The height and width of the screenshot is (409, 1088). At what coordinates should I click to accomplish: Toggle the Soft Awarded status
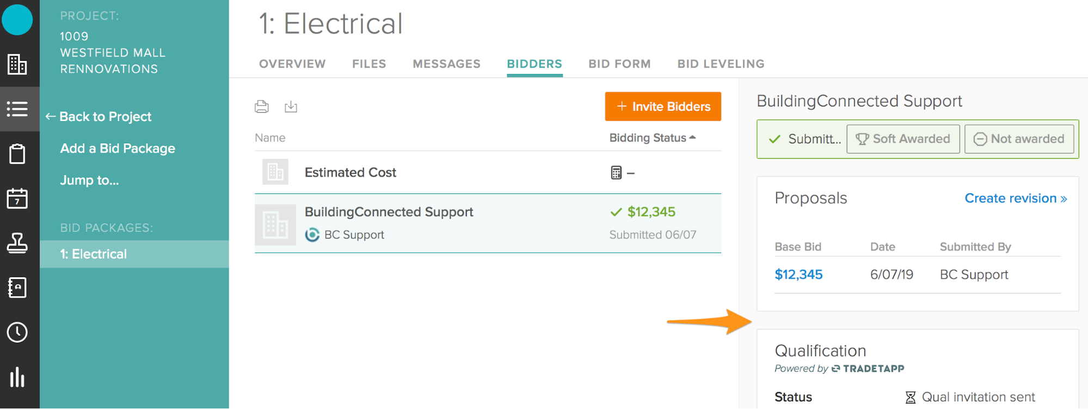point(902,139)
